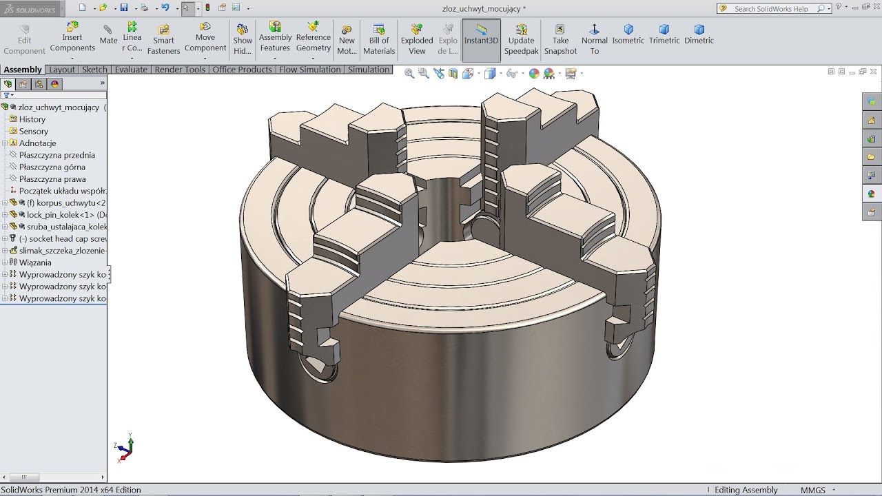Click the Zoom to Fit icon

(409, 73)
